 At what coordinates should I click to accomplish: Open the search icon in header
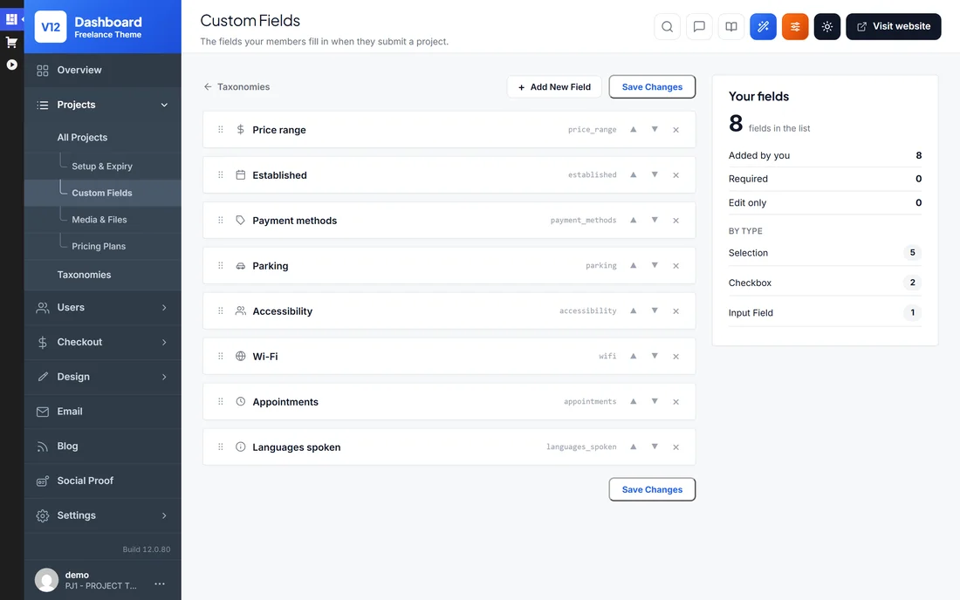point(668,26)
